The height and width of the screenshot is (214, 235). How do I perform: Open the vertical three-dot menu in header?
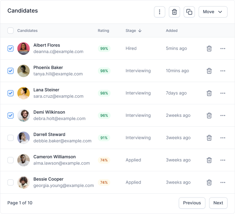159,12
